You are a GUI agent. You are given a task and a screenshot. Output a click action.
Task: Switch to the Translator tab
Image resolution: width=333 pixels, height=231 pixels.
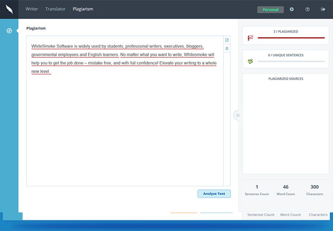point(55,9)
